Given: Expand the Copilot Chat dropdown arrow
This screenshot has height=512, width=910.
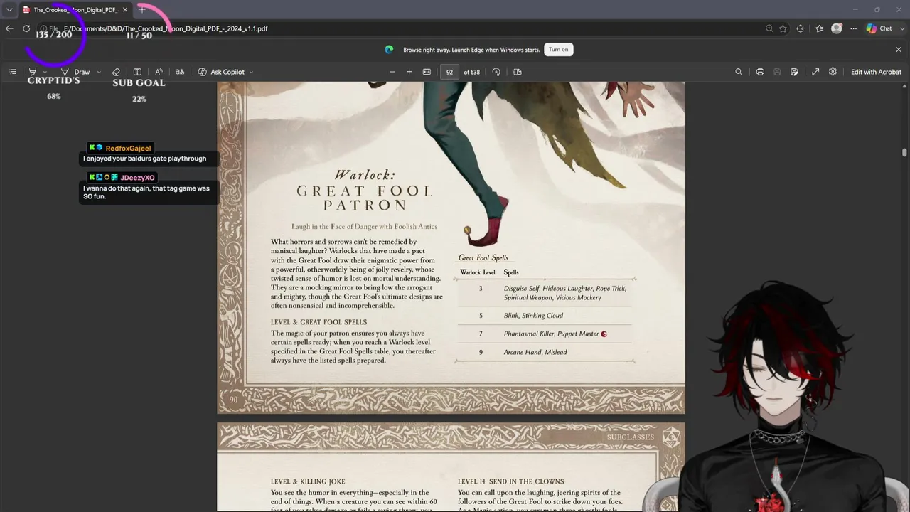Looking at the screenshot, I should pyautogui.click(x=901, y=28).
